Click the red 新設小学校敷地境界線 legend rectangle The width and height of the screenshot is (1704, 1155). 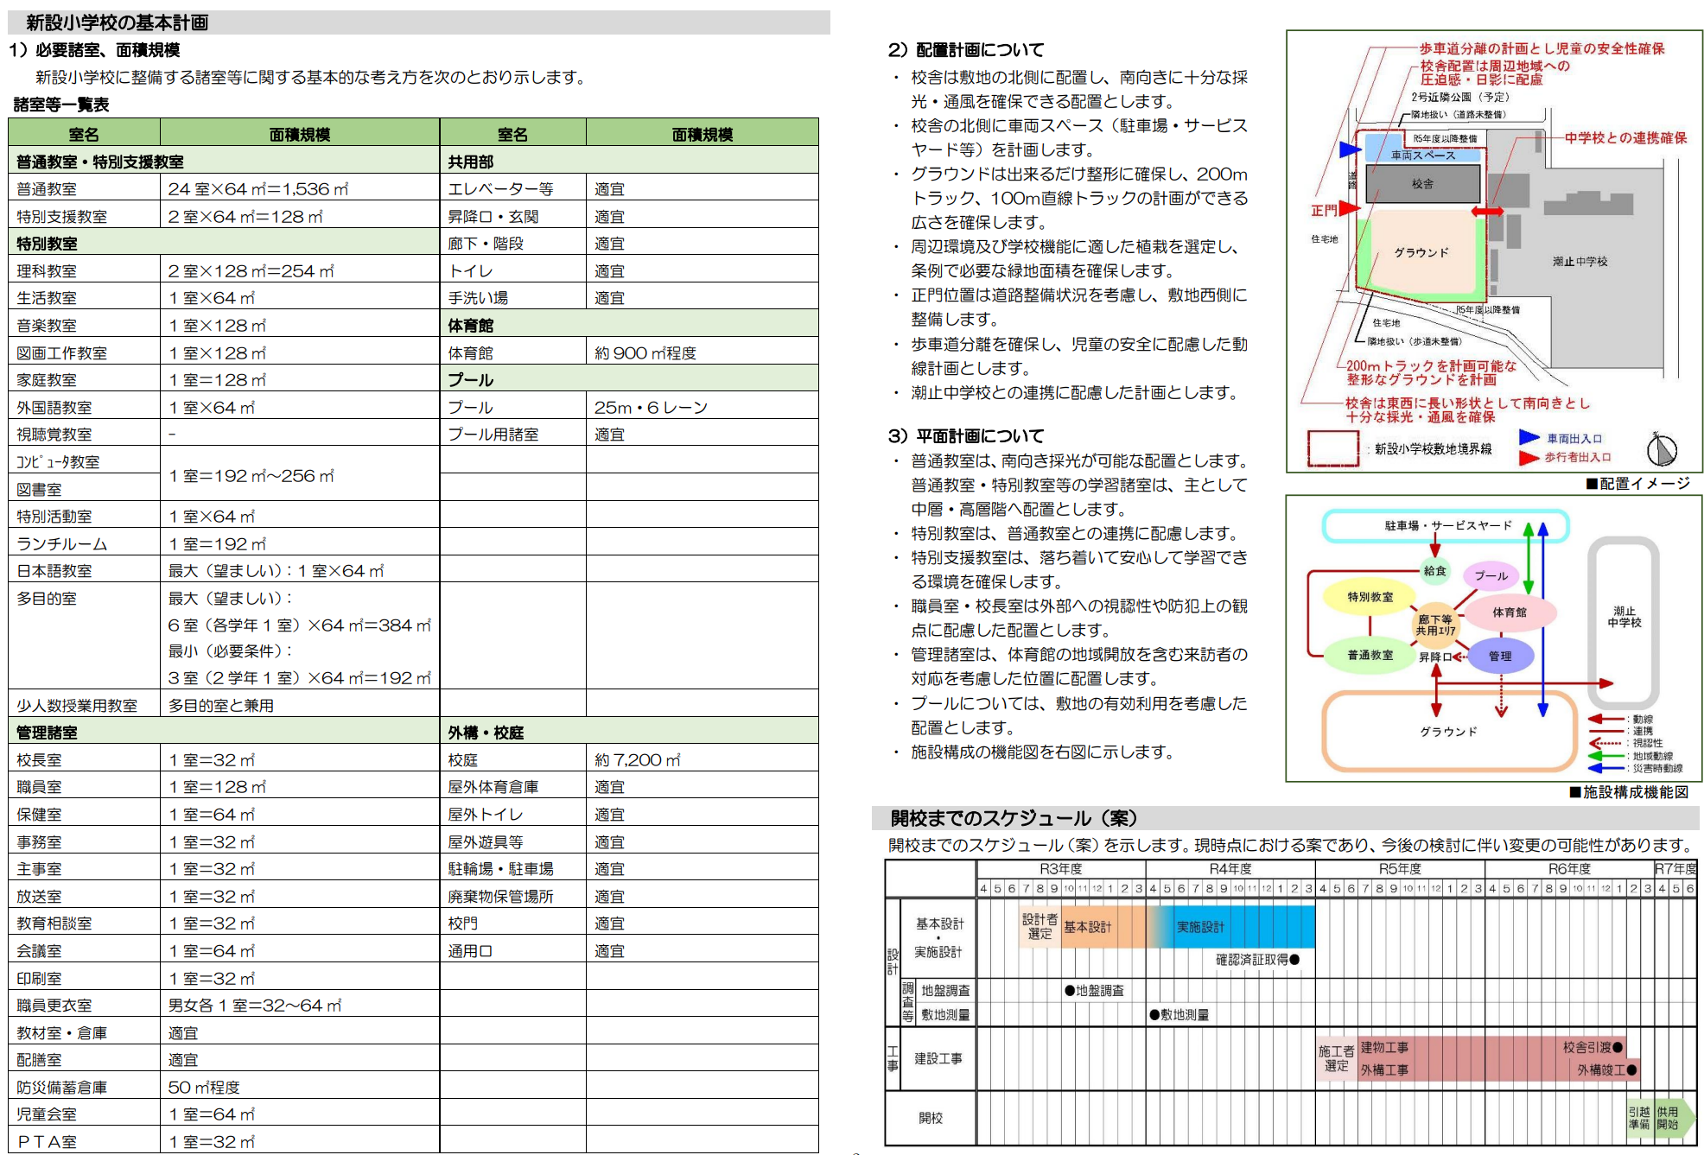(x=1332, y=448)
